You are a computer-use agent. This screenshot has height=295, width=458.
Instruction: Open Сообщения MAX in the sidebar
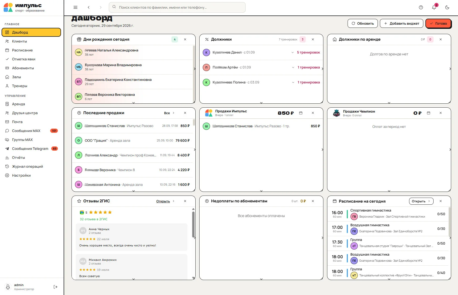tap(31, 131)
